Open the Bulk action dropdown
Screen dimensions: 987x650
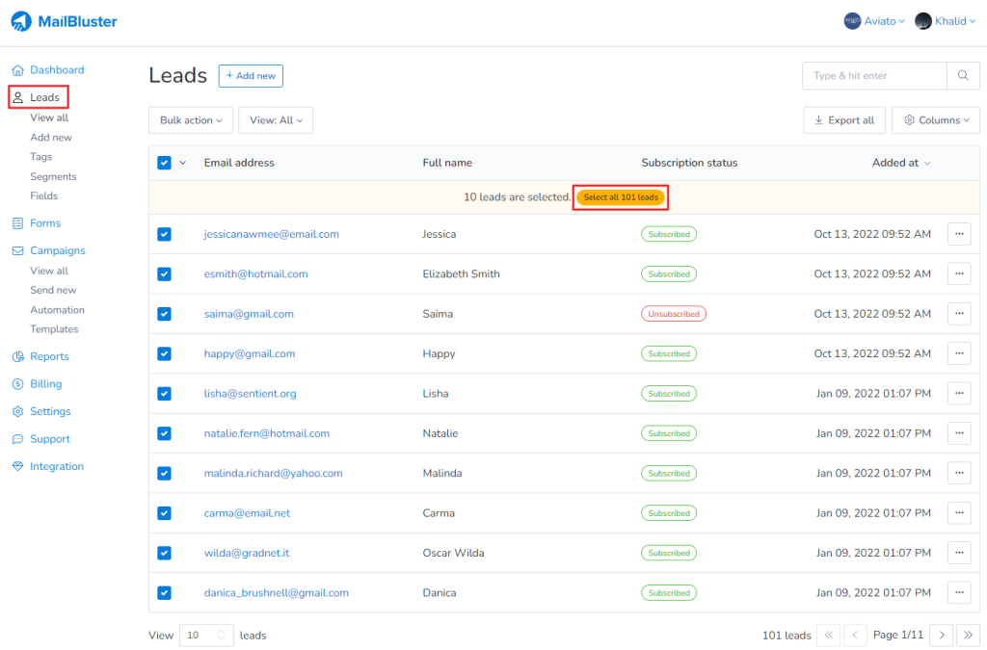coord(190,119)
